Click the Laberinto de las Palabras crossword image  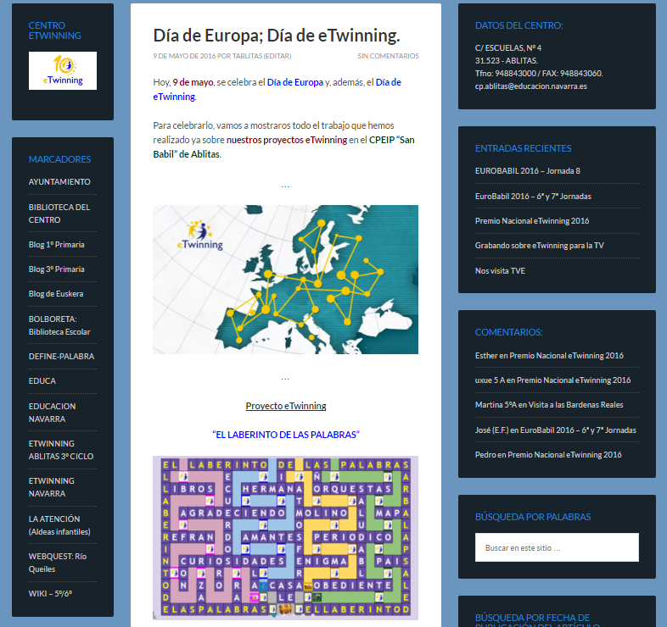pyautogui.click(x=285, y=537)
